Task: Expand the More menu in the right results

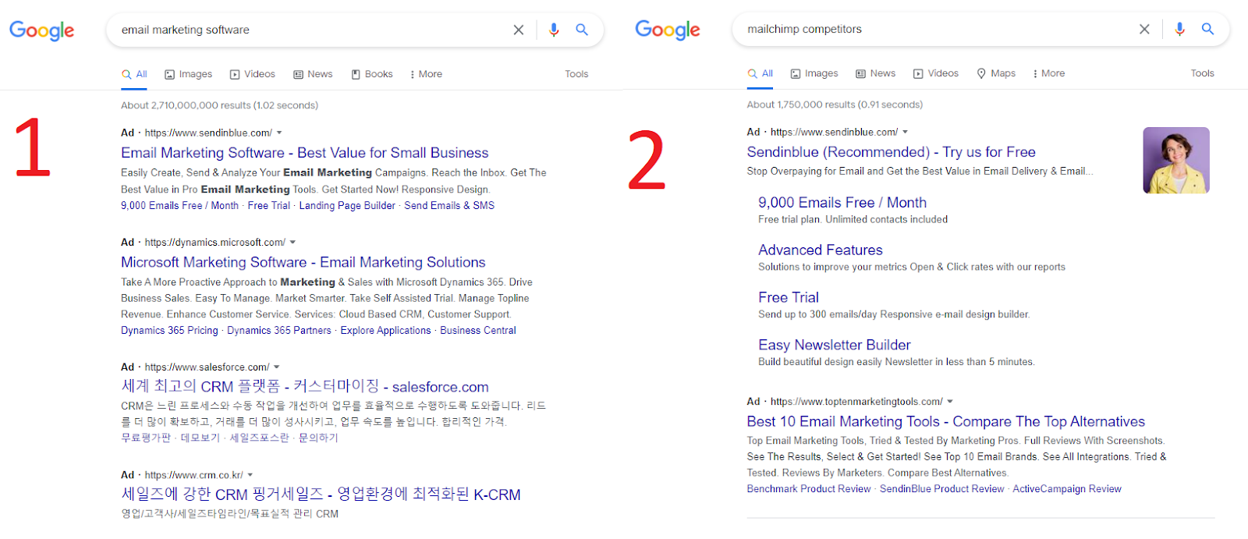Action: click(1049, 73)
